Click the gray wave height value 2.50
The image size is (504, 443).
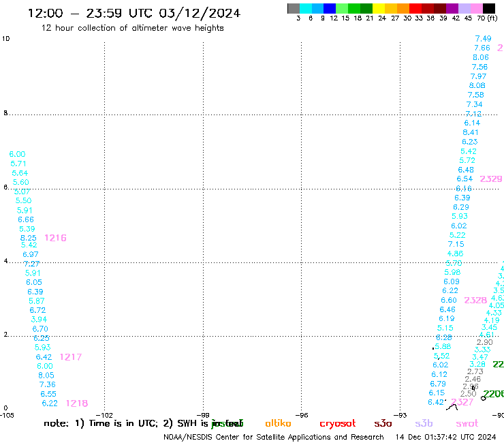(x=468, y=393)
